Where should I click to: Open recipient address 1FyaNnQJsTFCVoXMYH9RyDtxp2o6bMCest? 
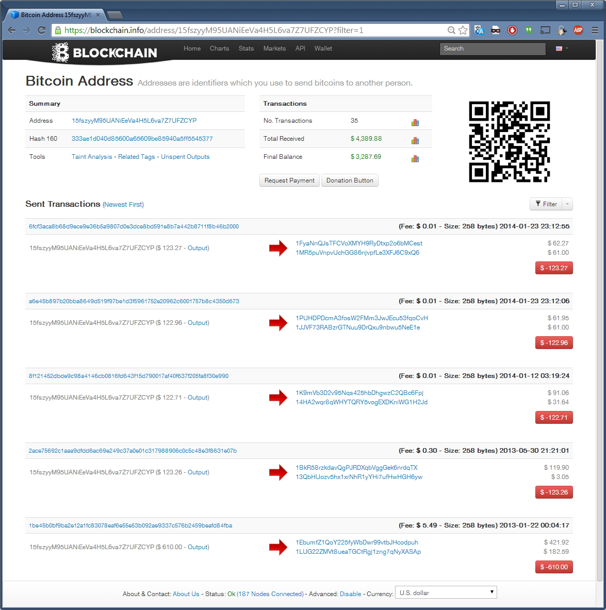pos(359,243)
